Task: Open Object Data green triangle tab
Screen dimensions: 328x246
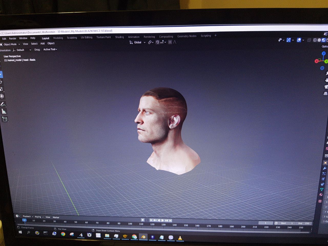Action: pyautogui.click(x=322, y=189)
